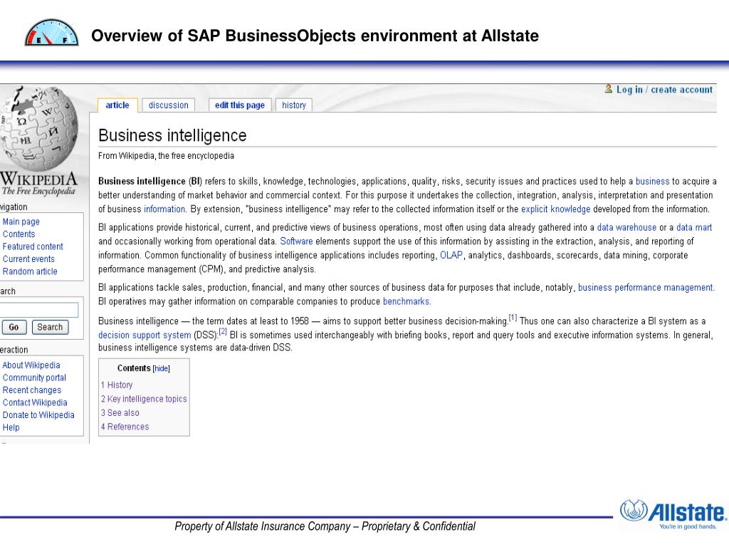Follow the OLAP link
729x547 pixels.
tap(451, 256)
